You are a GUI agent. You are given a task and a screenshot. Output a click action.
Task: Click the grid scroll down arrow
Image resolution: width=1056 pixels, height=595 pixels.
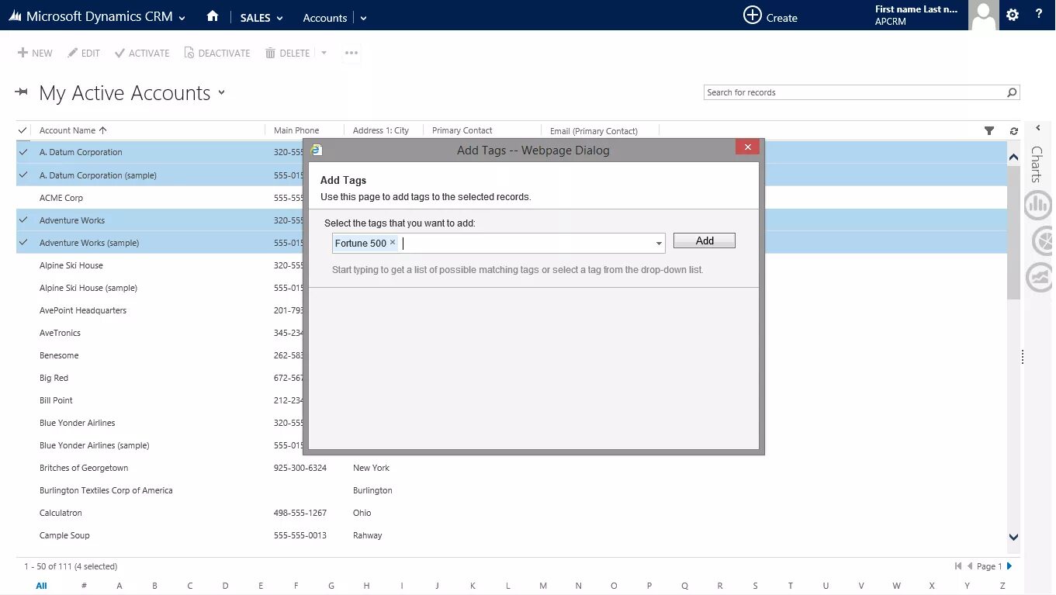tap(1013, 537)
